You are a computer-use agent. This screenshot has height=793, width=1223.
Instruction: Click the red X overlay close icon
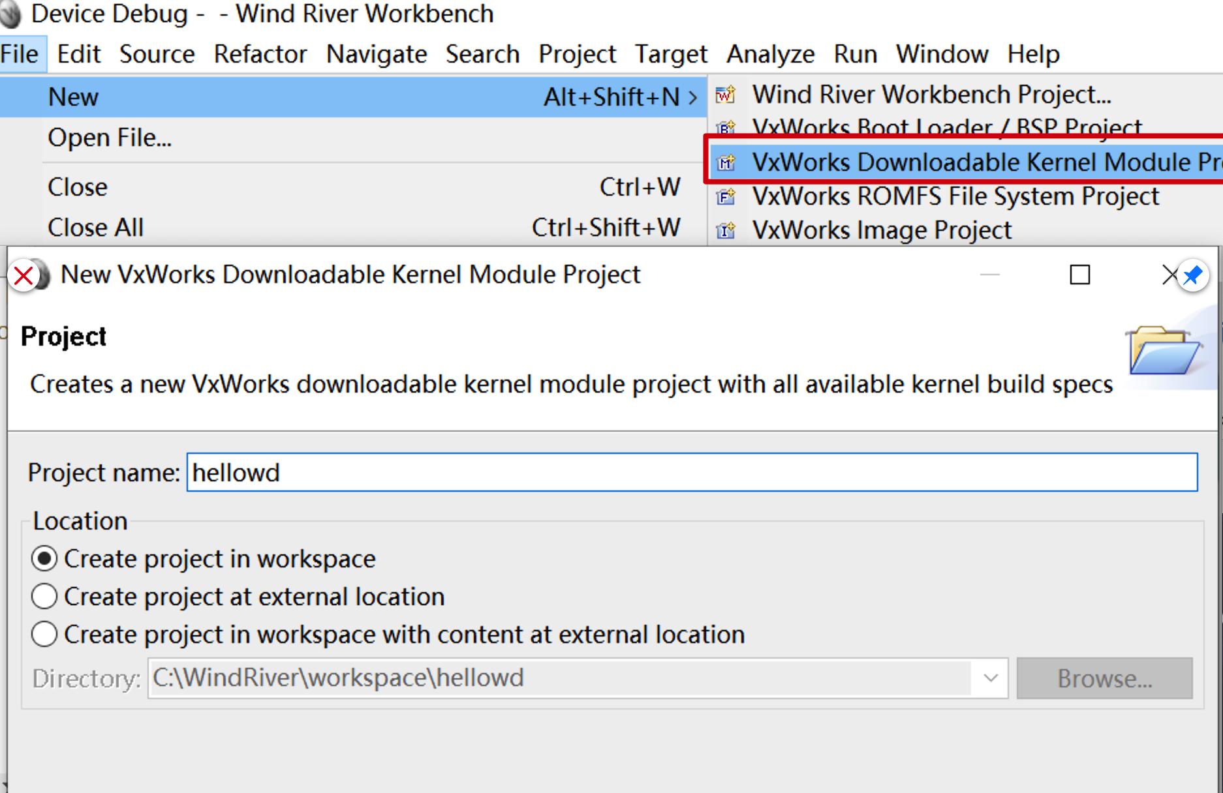click(23, 276)
